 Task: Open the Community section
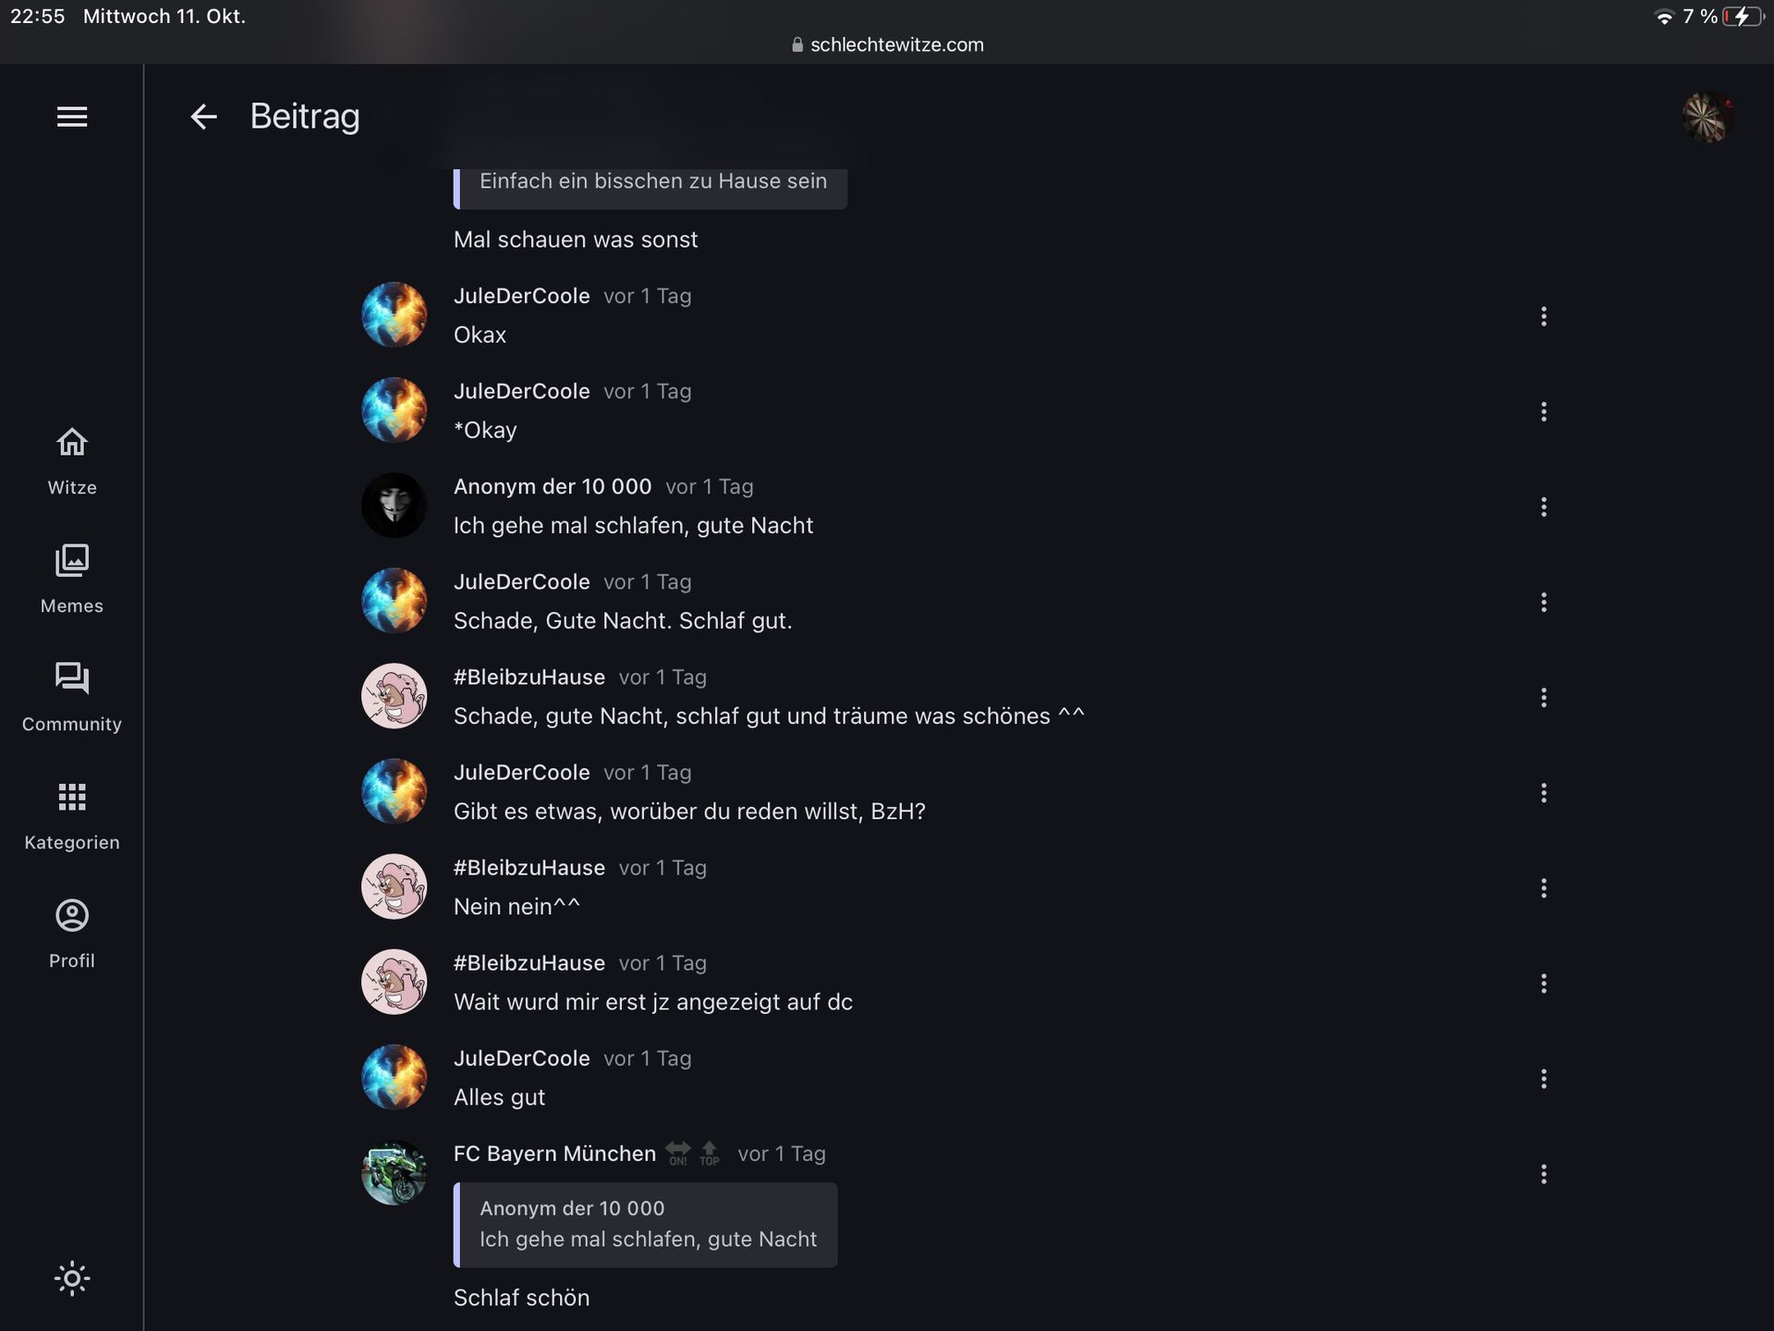[72, 698]
